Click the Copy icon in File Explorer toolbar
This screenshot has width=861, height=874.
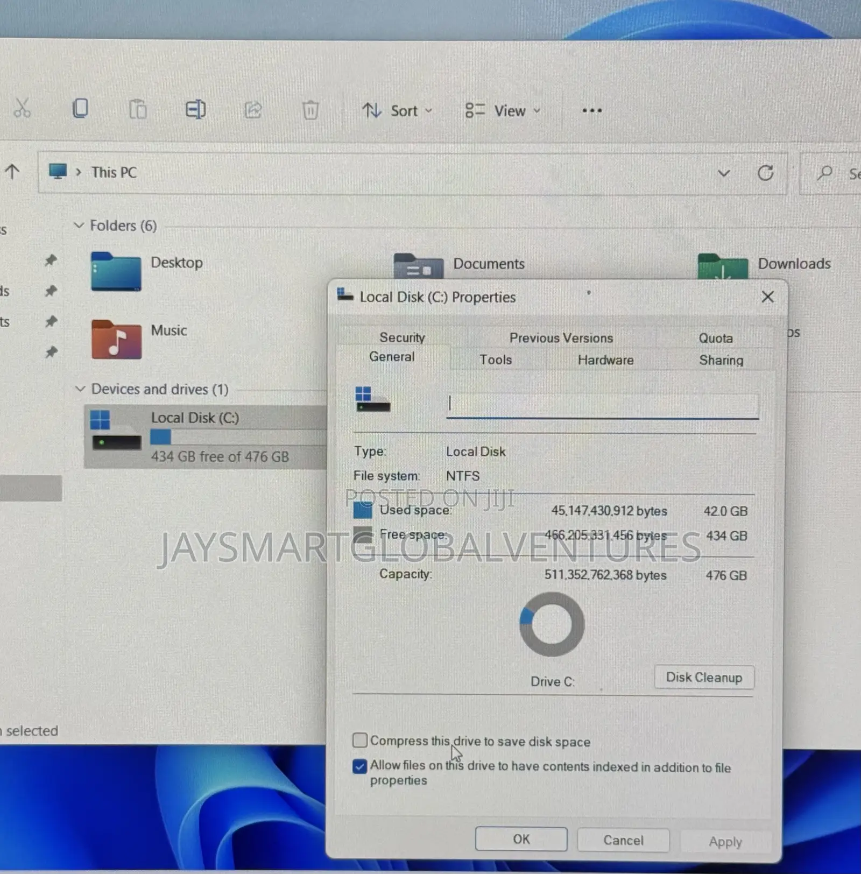pyautogui.click(x=80, y=109)
